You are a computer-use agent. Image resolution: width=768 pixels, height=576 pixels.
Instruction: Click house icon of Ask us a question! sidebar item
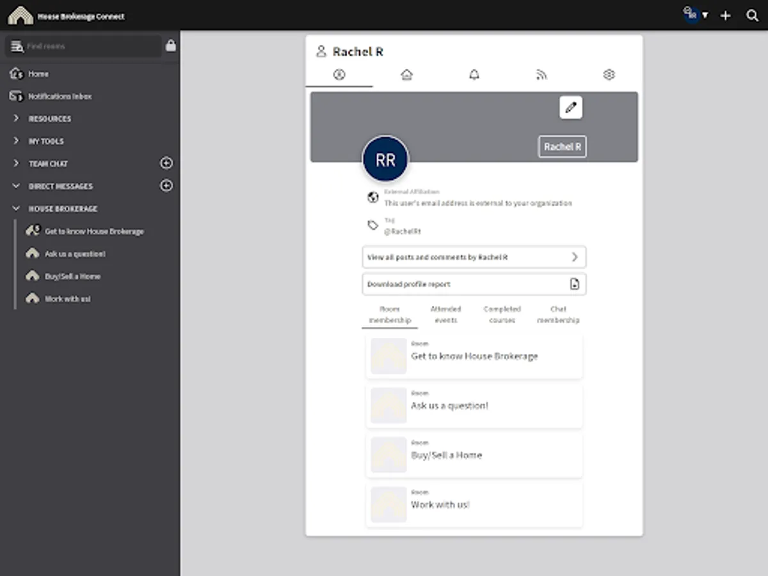pos(33,253)
